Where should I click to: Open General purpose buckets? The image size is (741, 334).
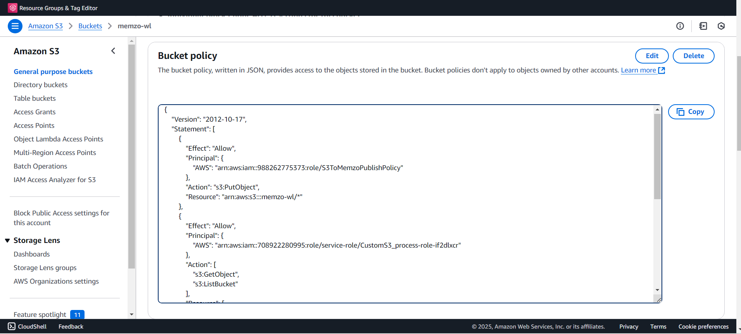point(53,72)
